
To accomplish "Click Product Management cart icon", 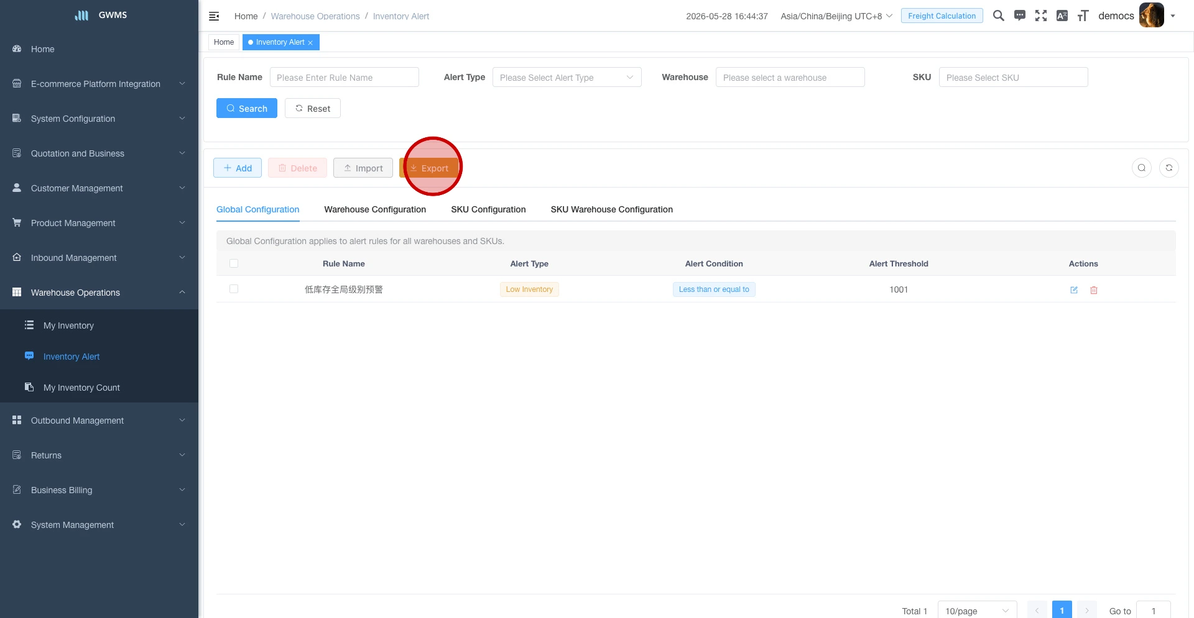I will tap(17, 222).
